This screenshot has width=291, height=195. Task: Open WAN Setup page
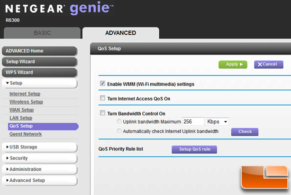[x=22, y=110]
